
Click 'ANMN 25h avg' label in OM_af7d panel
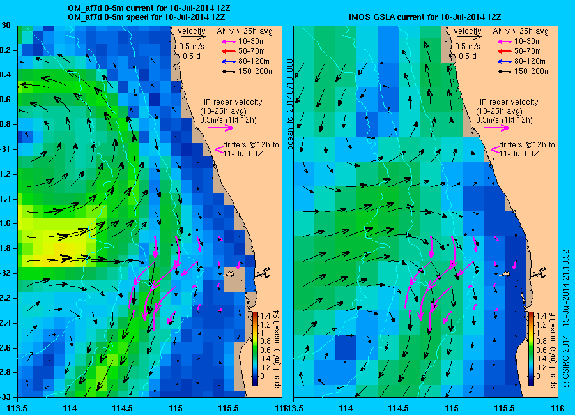click(x=245, y=31)
